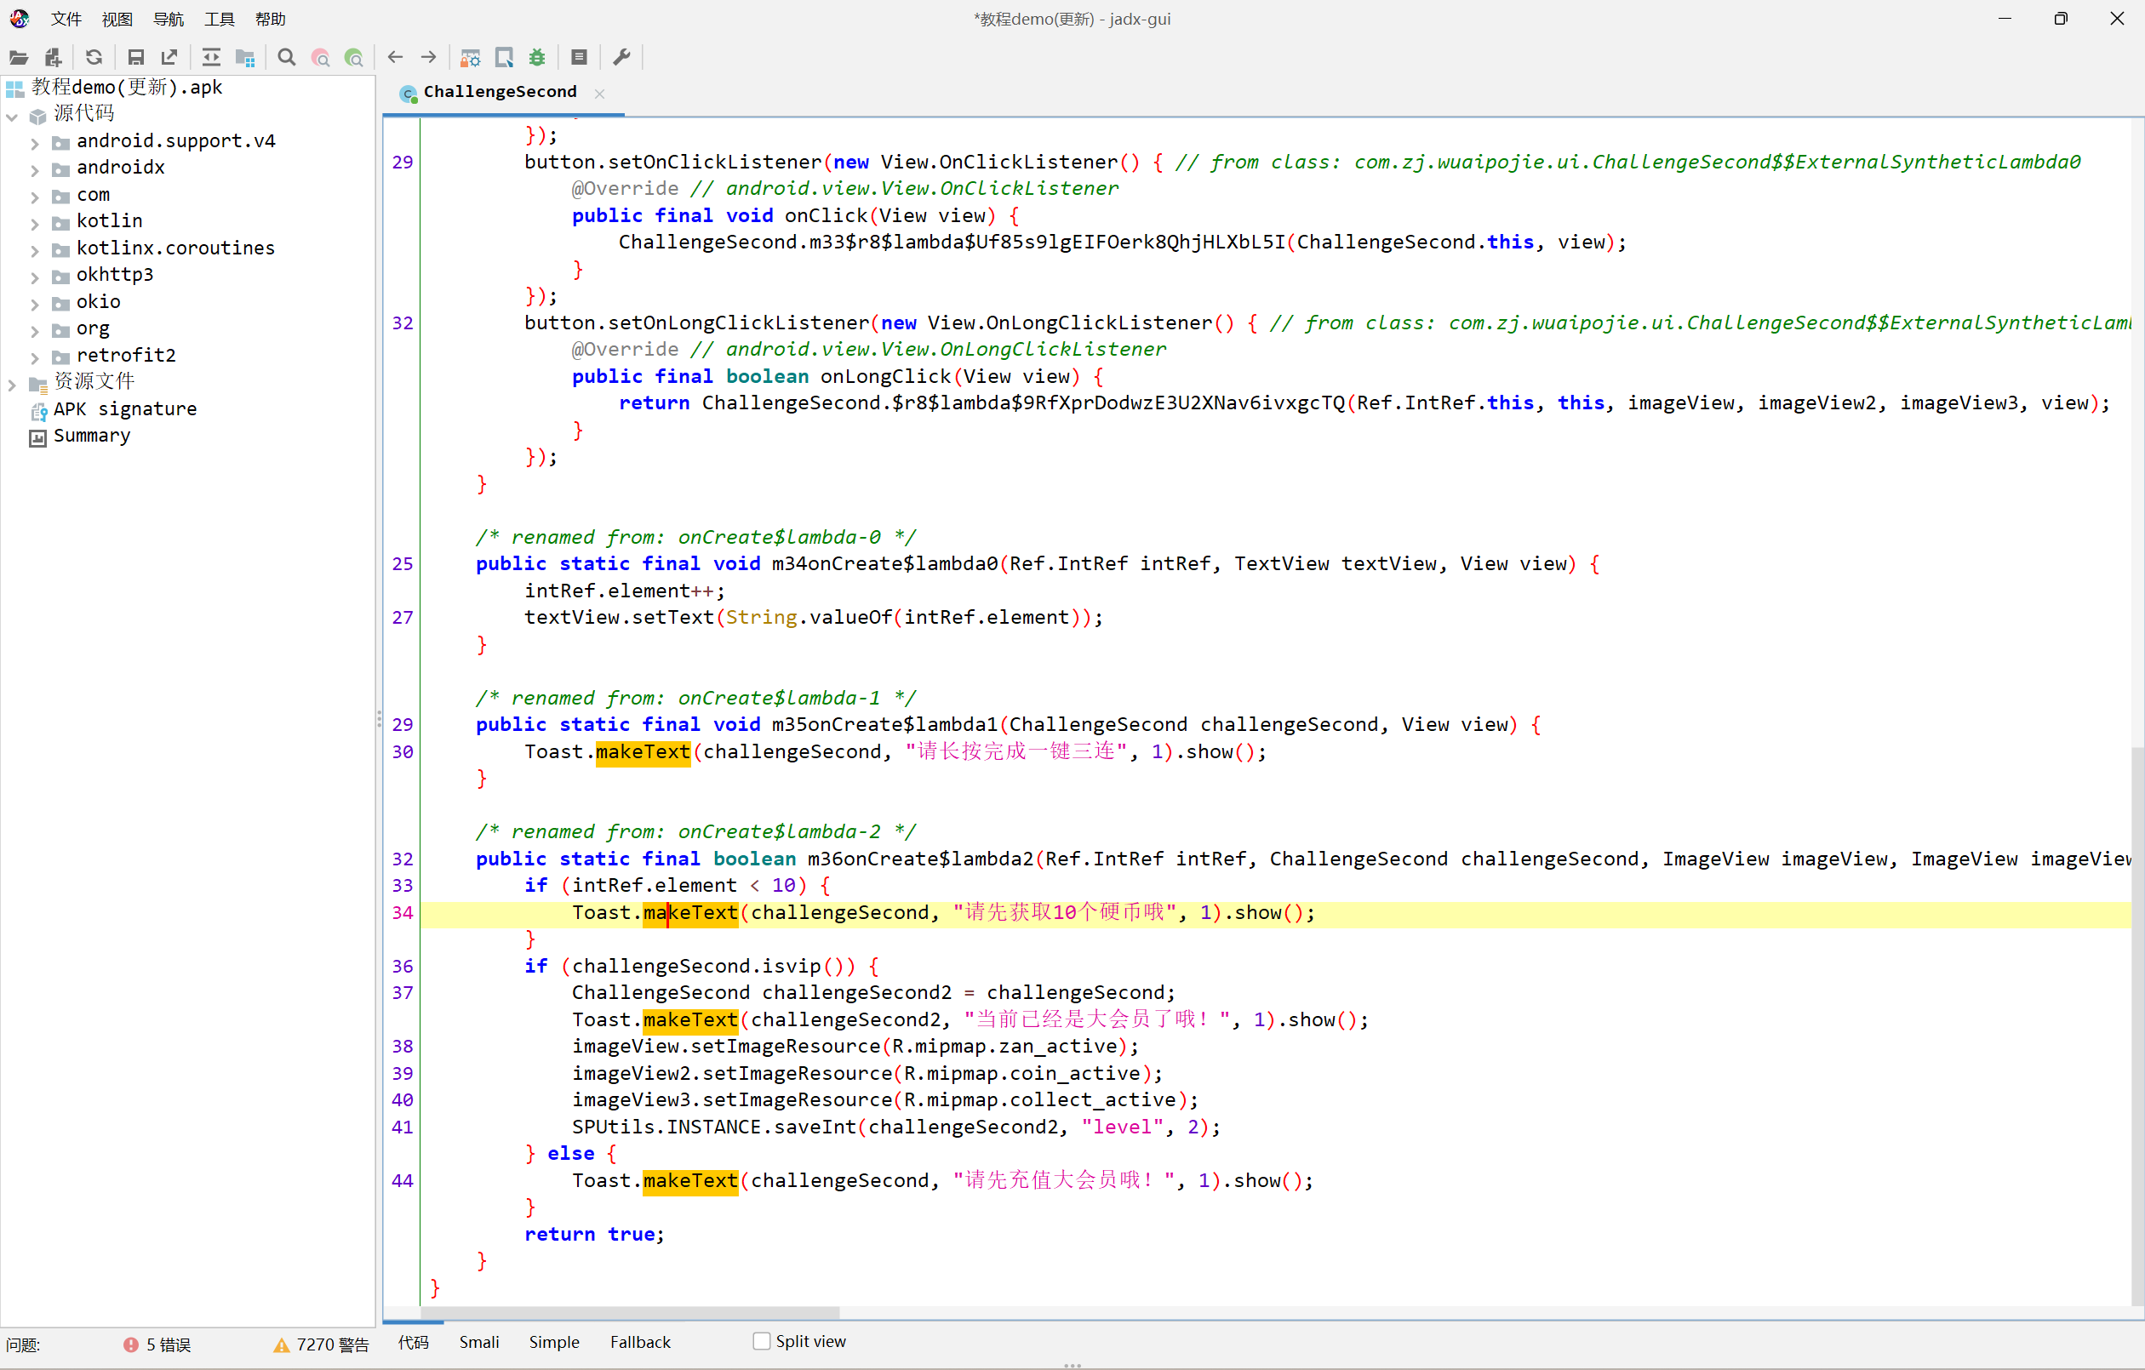Close the ChallengeSecond tab
2145x1370 pixels.
(599, 94)
